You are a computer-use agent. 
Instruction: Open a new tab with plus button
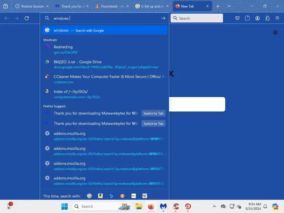[218, 6]
